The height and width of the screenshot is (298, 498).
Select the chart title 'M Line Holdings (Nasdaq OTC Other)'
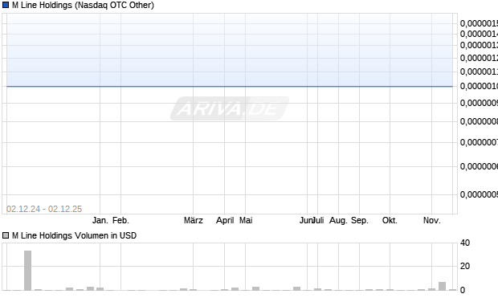83,5
